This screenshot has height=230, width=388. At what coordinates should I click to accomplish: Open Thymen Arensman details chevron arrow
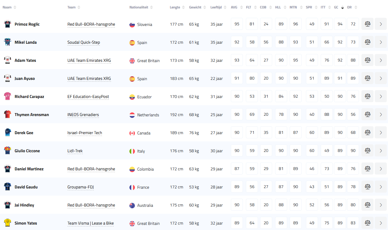(381, 115)
